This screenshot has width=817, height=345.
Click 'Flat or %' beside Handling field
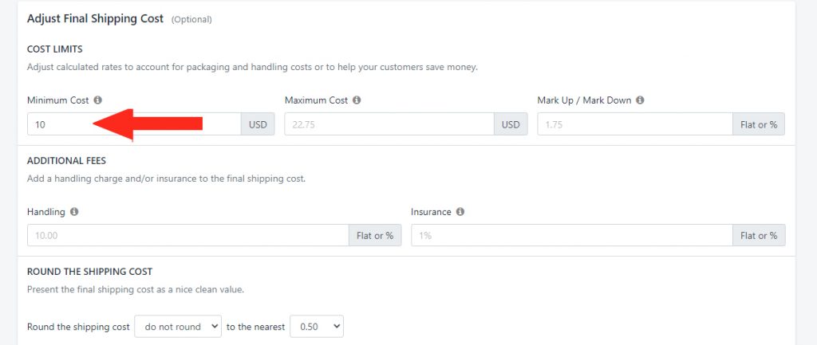[x=375, y=235]
